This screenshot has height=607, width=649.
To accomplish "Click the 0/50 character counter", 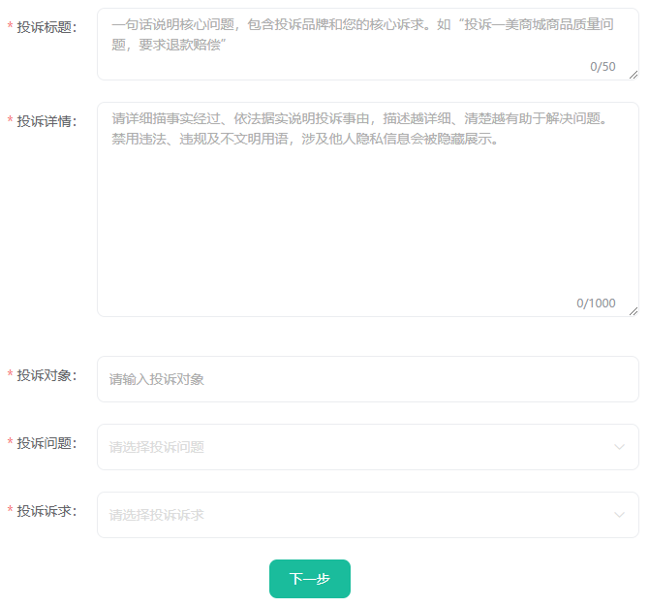I will 603,67.
